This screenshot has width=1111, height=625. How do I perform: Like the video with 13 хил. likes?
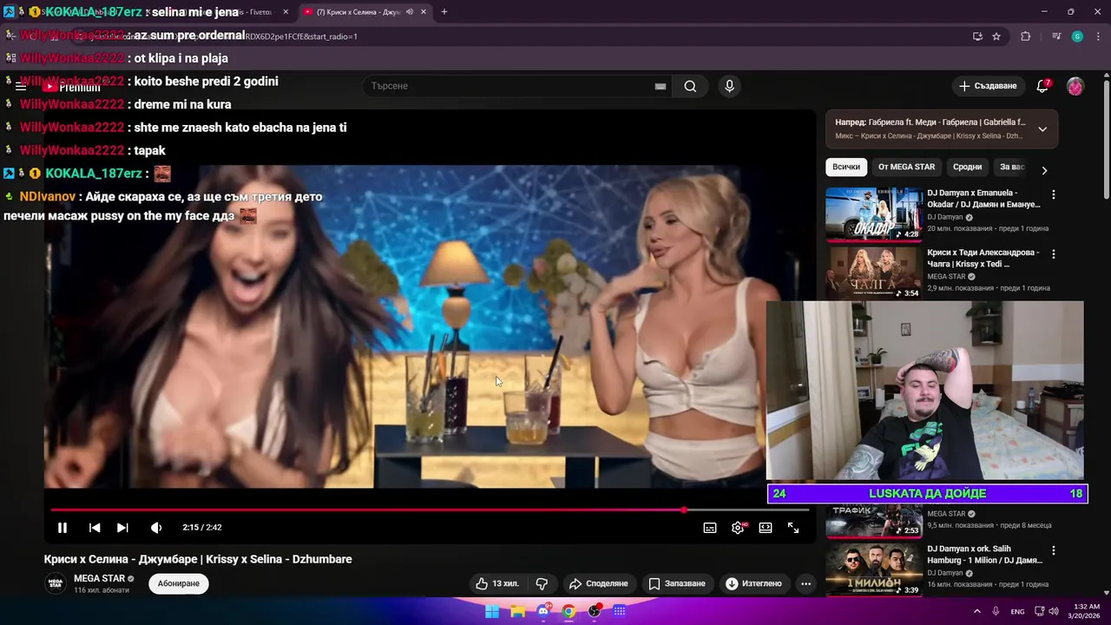[x=497, y=583]
